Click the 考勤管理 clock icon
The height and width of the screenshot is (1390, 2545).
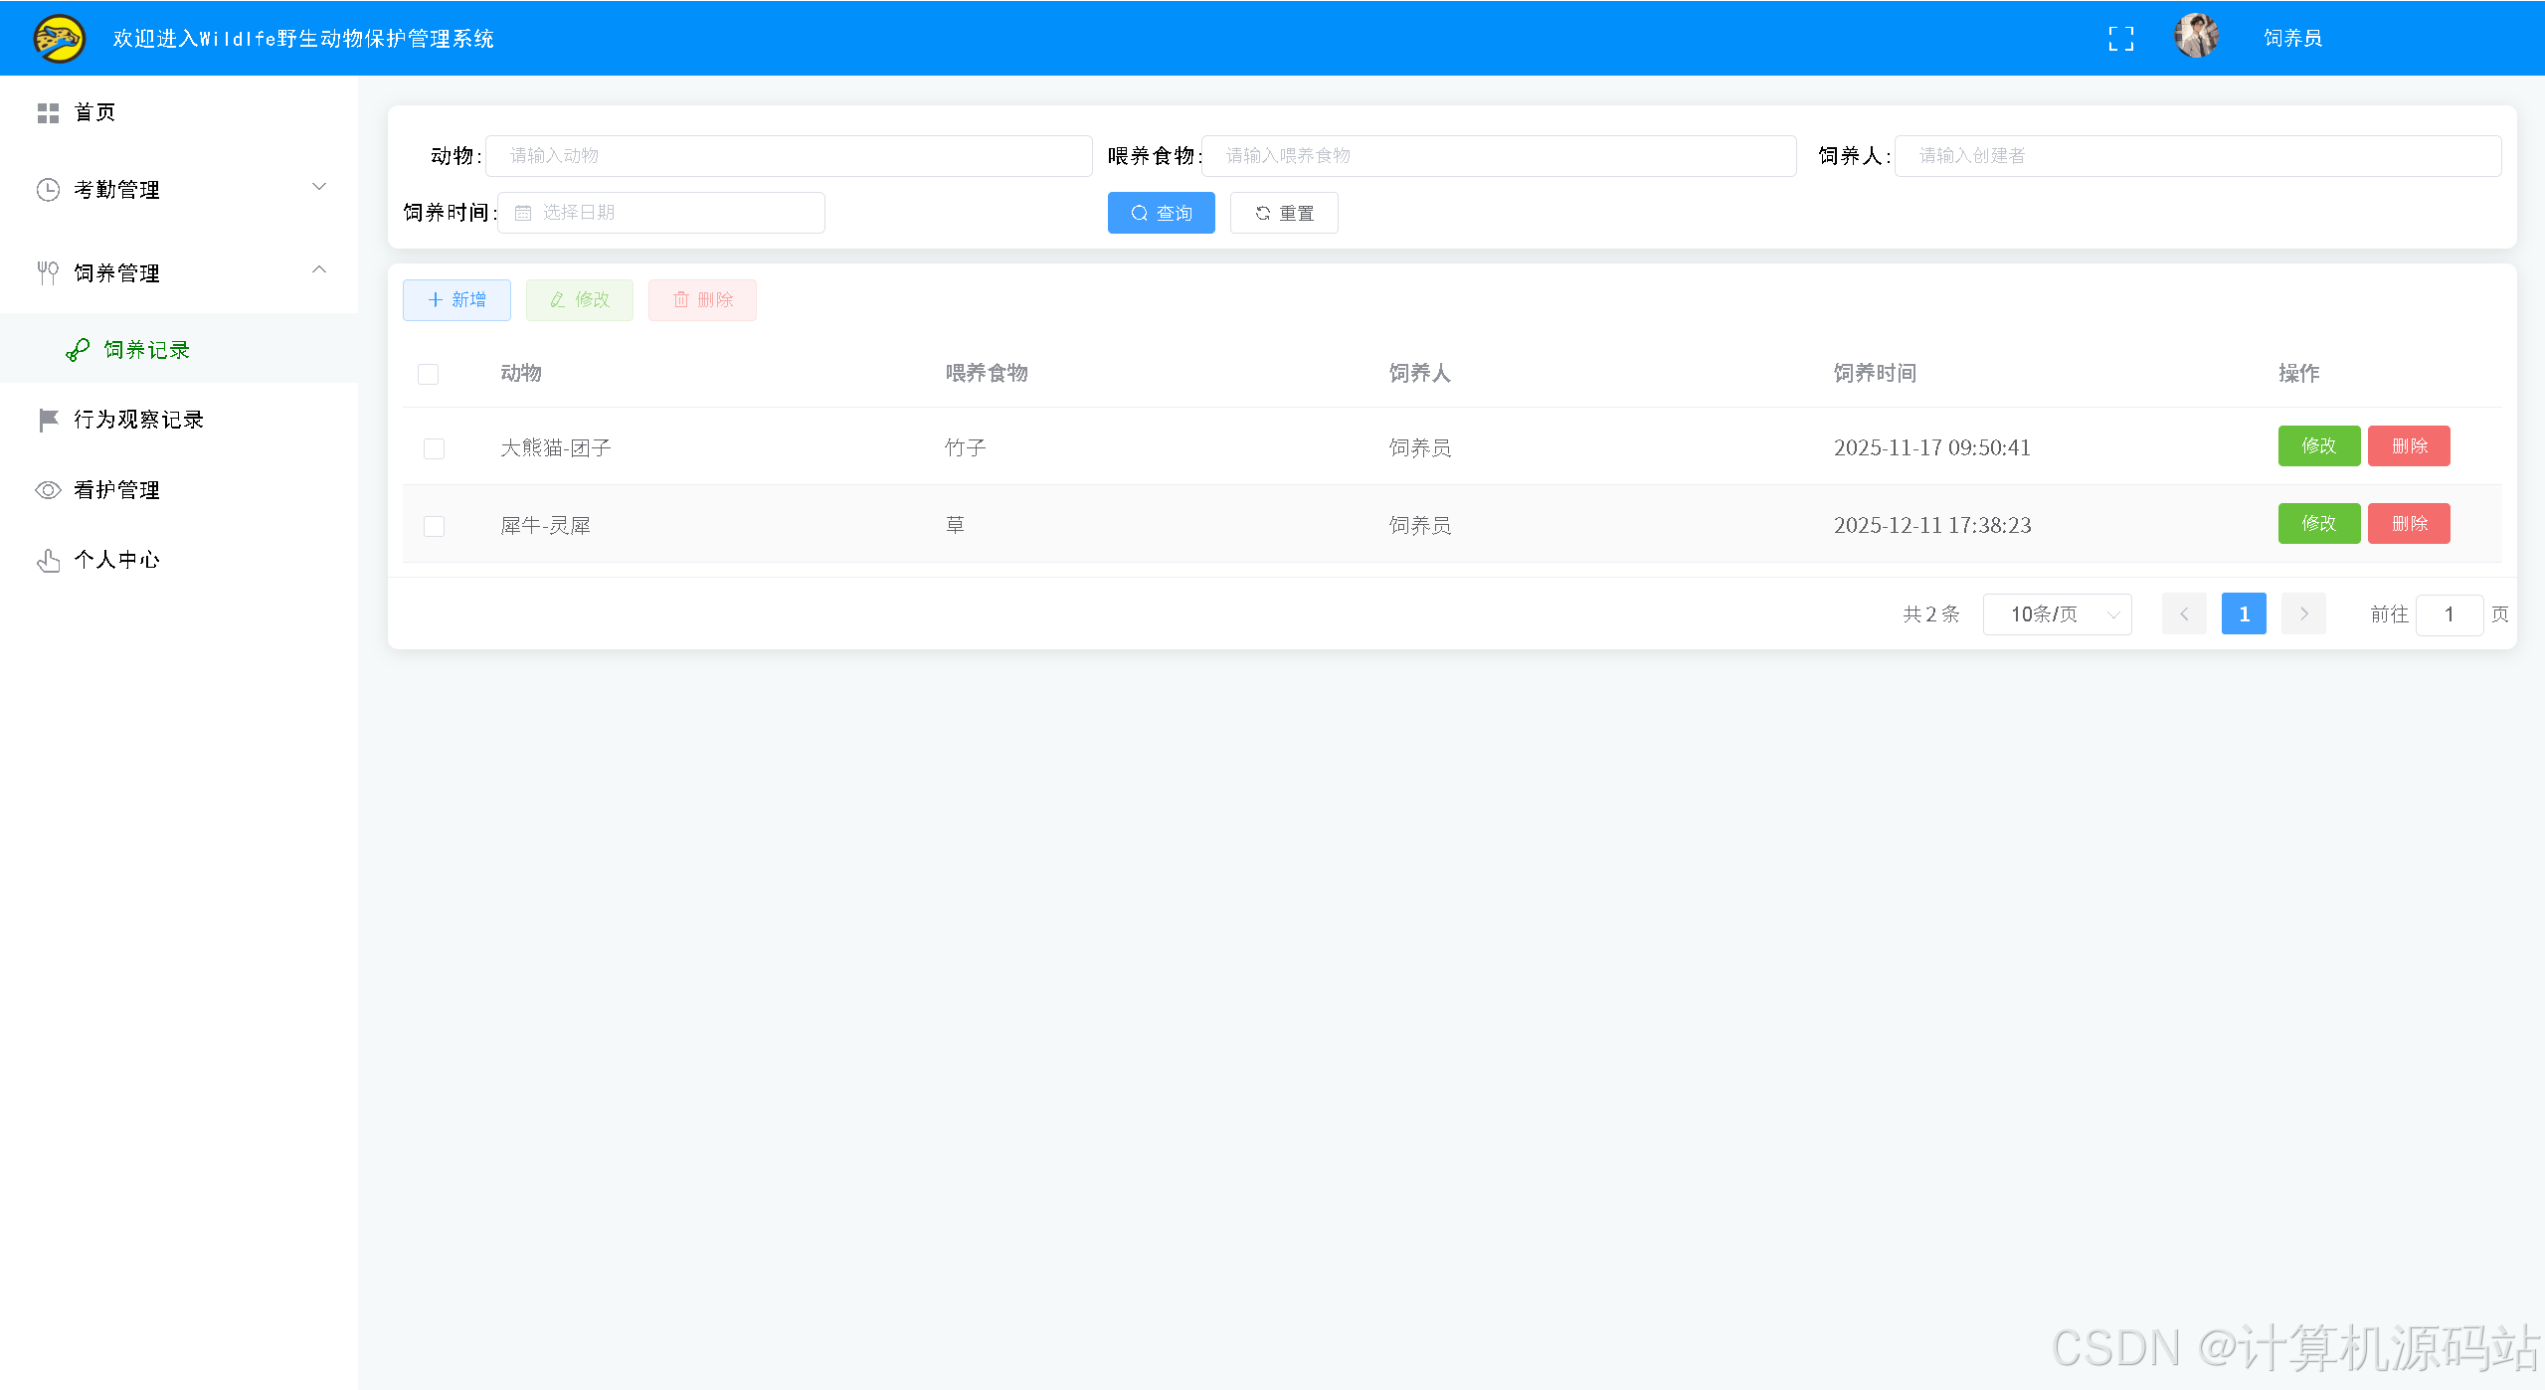48,190
